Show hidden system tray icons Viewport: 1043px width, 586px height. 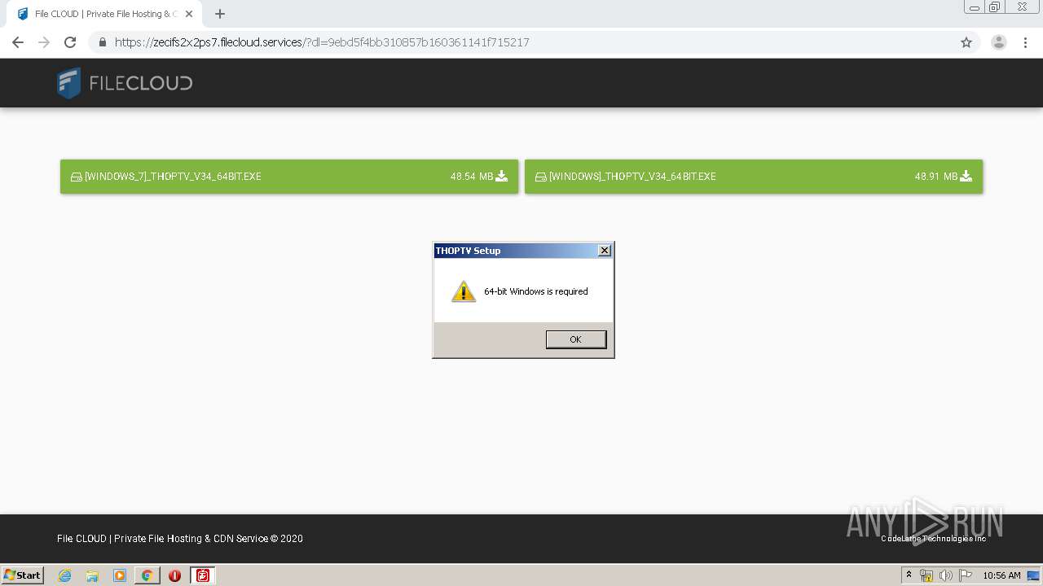pos(909,575)
